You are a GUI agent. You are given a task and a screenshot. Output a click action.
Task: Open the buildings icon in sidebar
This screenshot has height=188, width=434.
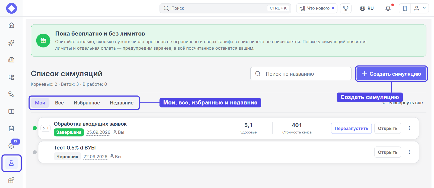(11, 60)
